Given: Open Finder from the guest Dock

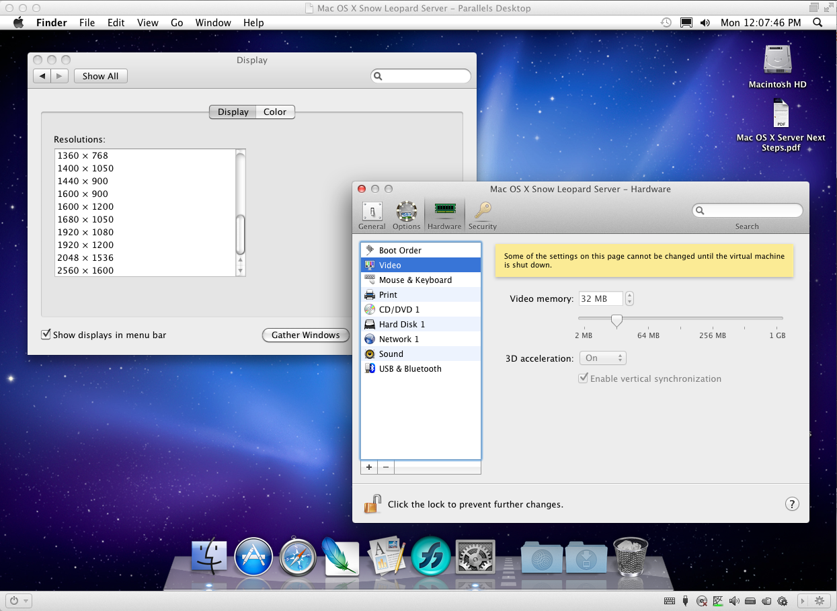Looking at the screenshot, I should (x=209, y=557).
